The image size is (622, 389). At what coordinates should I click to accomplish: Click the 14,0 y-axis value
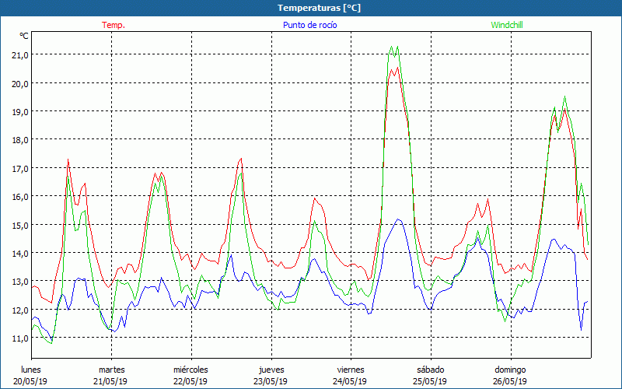pyautogui.click(x=20, y=254)
